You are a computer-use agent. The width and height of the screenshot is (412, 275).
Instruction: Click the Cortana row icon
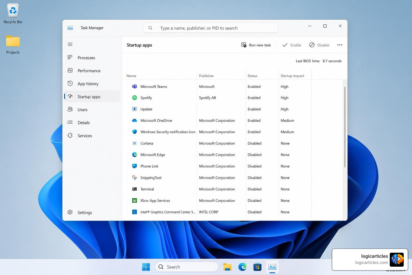click(x=134, y=143)
